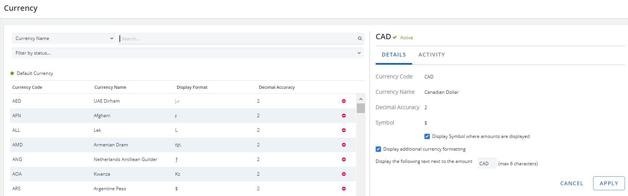The image size is (628, 196).
Task: Open the Currency Name search-by dropdown
Action: pyautogui.click(x=64, y=38)
